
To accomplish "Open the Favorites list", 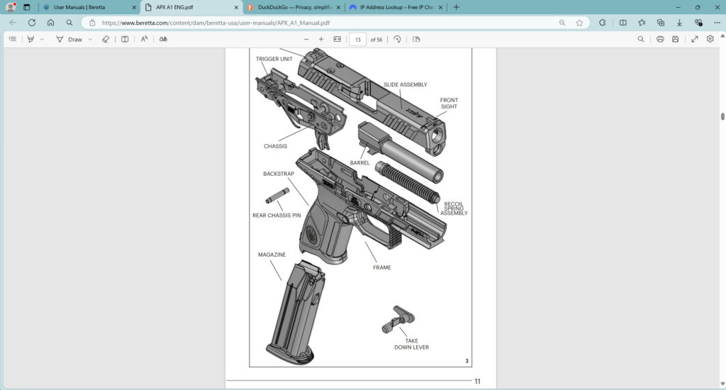I will point(642,22).
